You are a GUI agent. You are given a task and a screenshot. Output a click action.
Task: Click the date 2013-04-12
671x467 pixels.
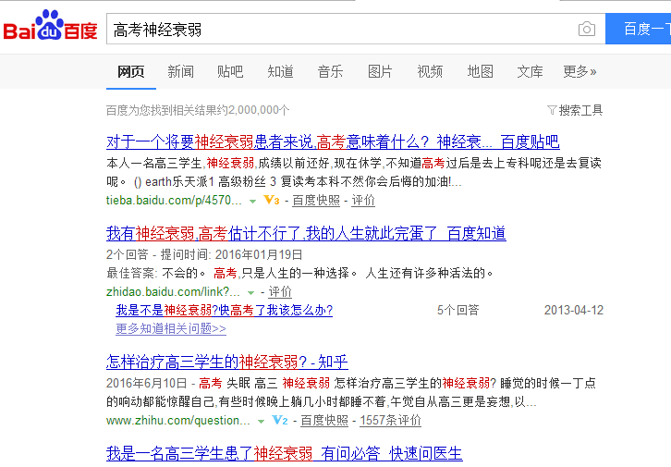click(573, 311)
